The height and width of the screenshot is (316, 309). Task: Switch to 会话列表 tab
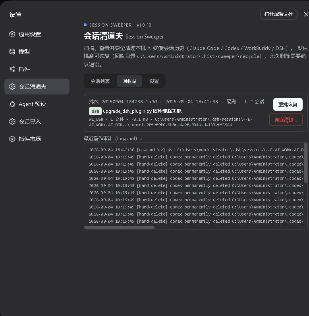[100, 81]
